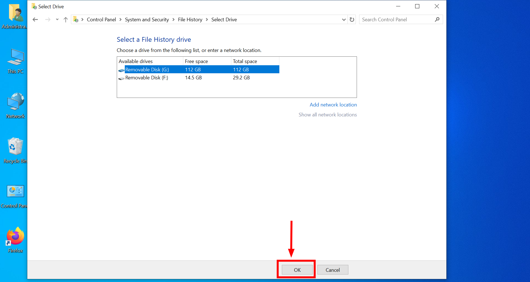
Task: Select Removable Disk (F:) drive icon
Action: click(121, 78)
